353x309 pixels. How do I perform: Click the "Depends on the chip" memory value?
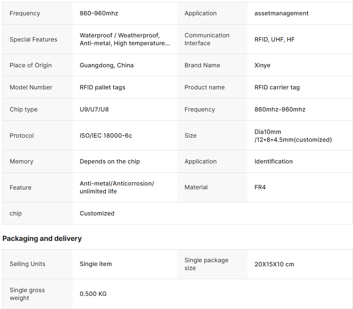coord(110,161)
